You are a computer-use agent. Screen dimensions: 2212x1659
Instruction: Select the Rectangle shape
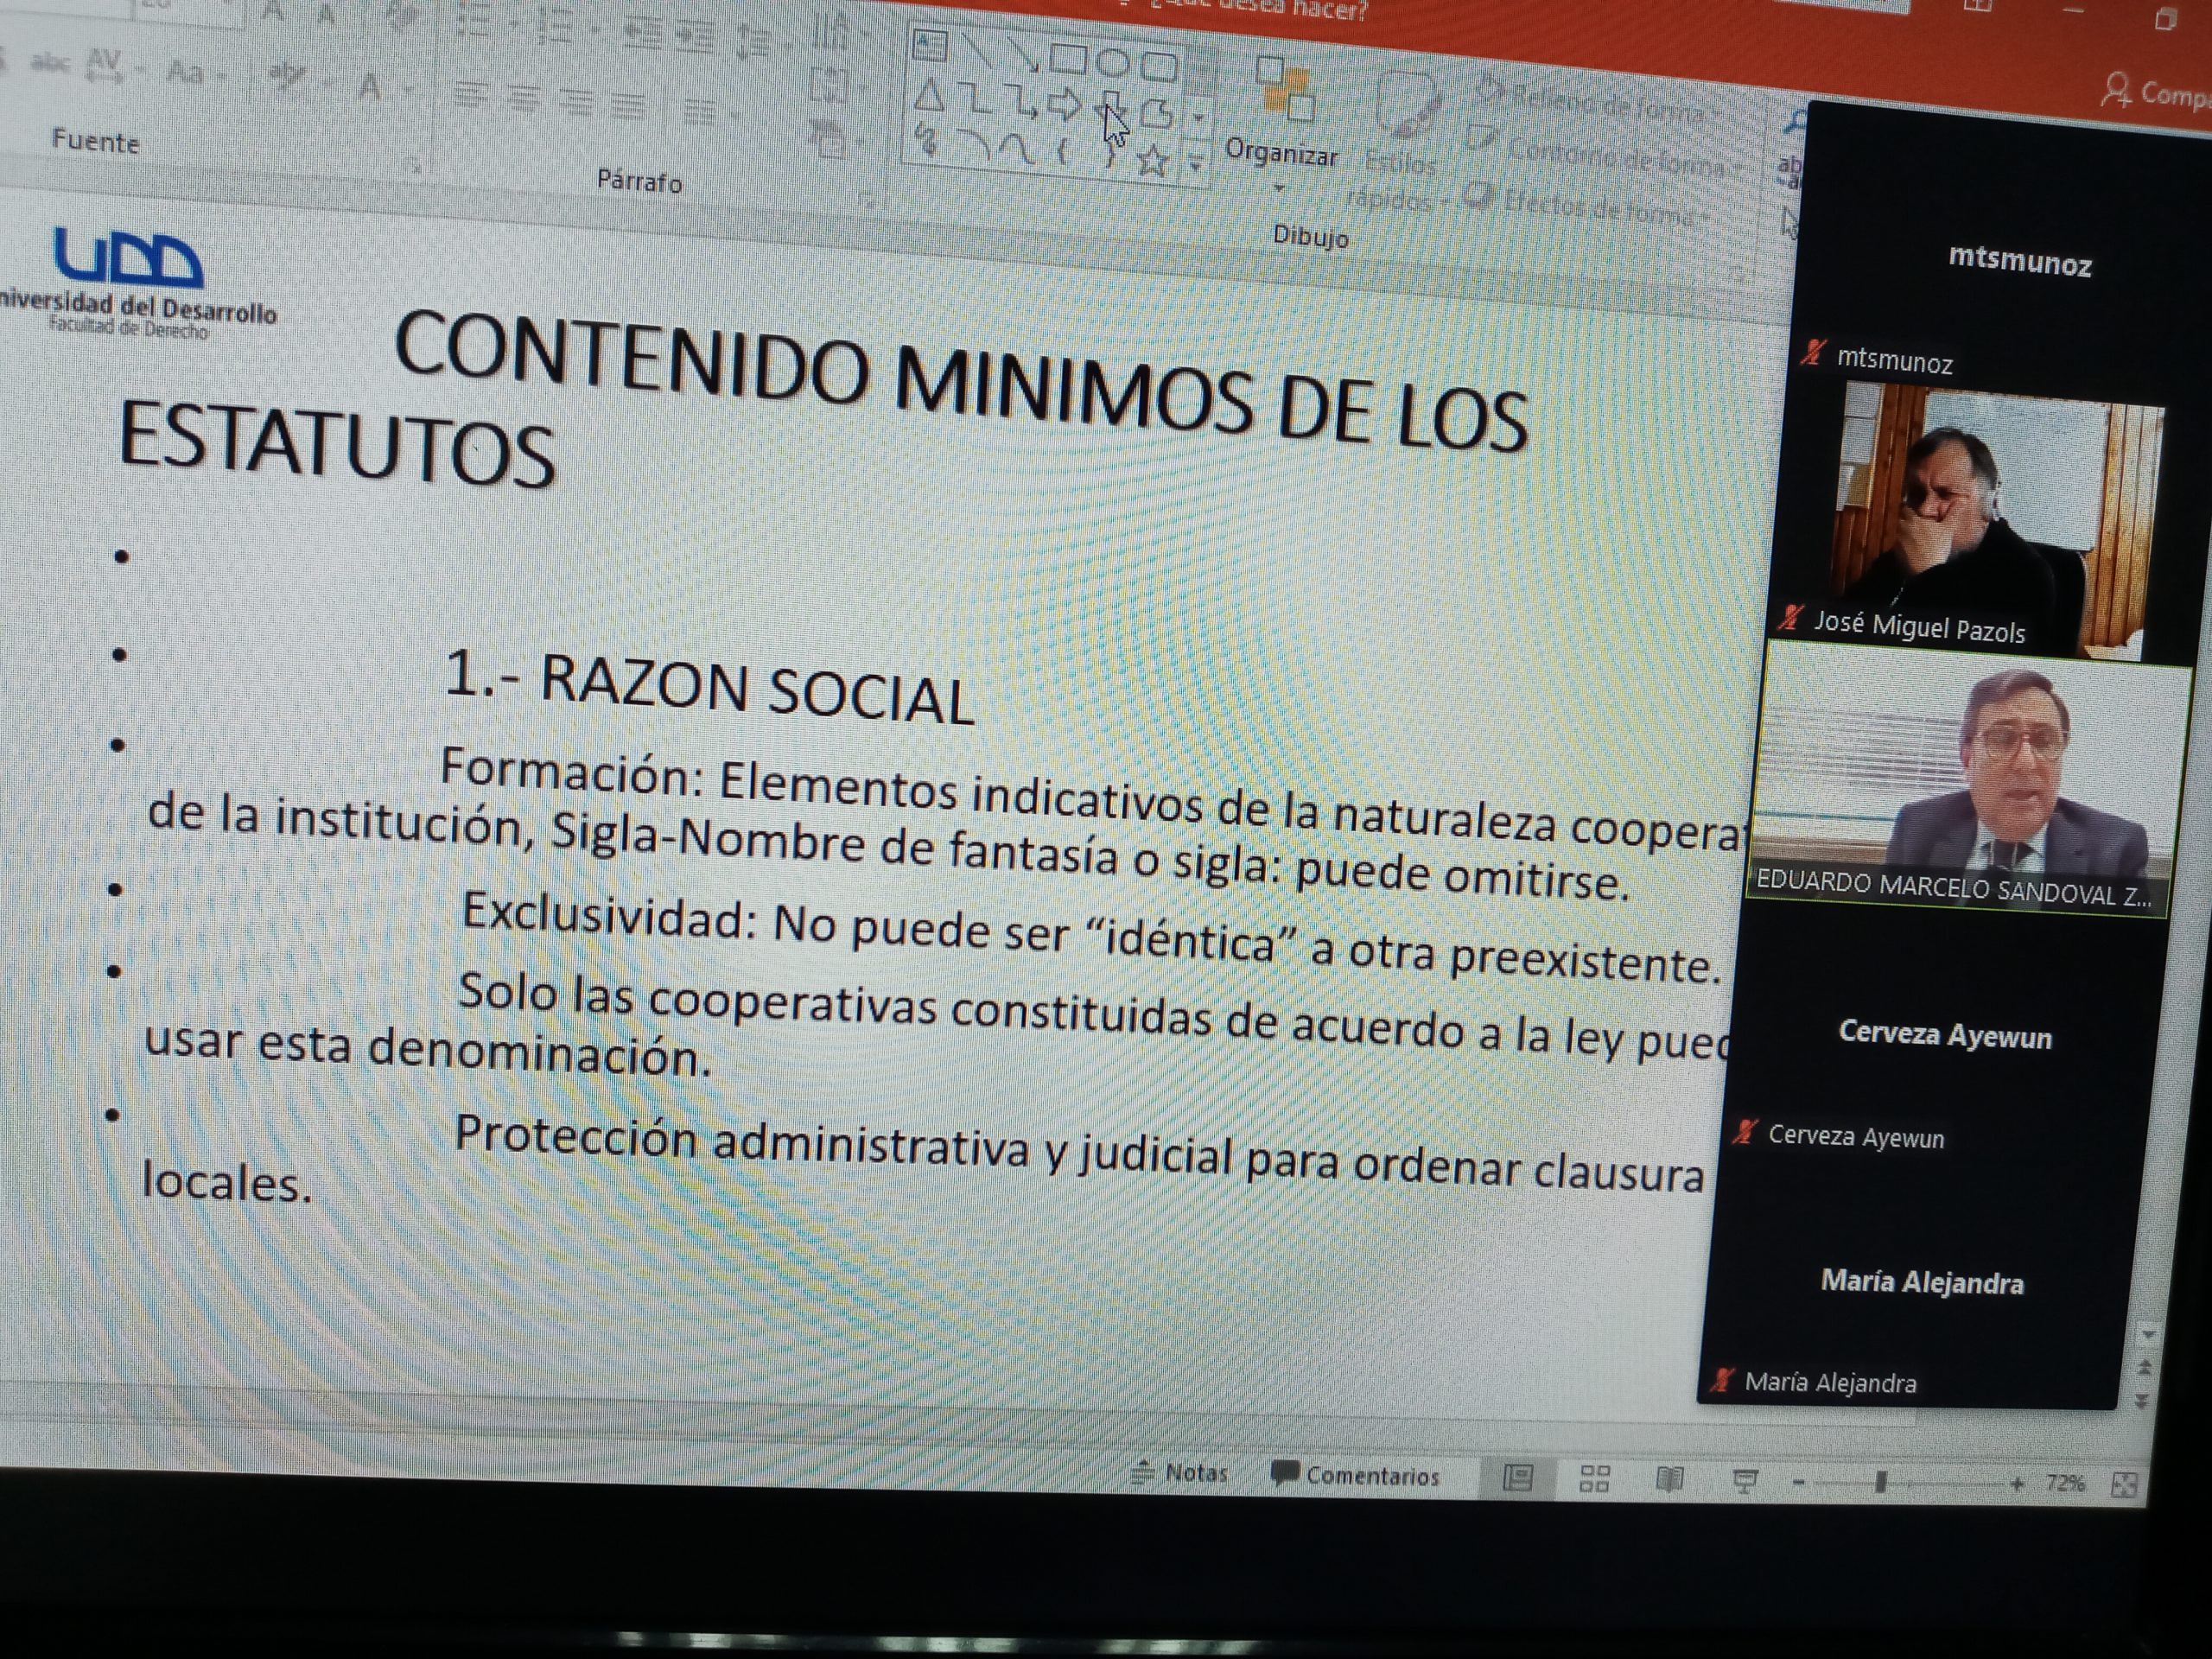1067,59
